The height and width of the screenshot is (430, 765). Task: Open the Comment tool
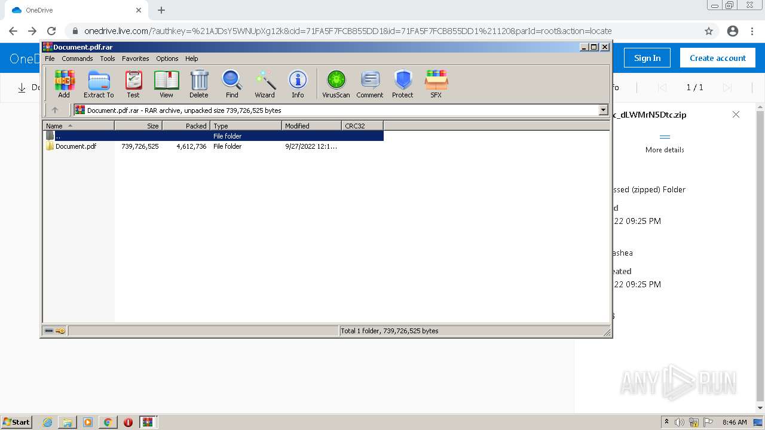coord(370,84)
